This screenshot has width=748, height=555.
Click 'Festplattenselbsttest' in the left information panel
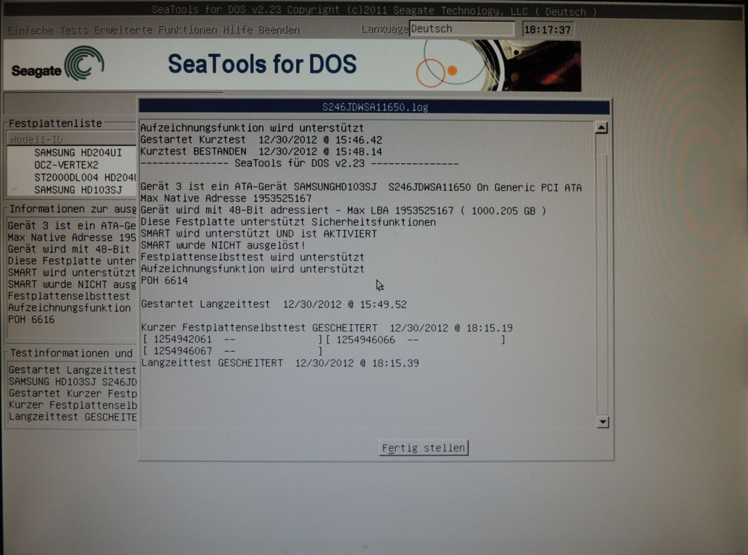pyautogui.click(x=69, y=296)
